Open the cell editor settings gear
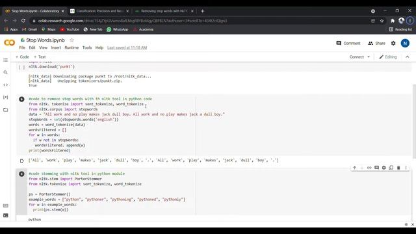 tap(384, 168)
